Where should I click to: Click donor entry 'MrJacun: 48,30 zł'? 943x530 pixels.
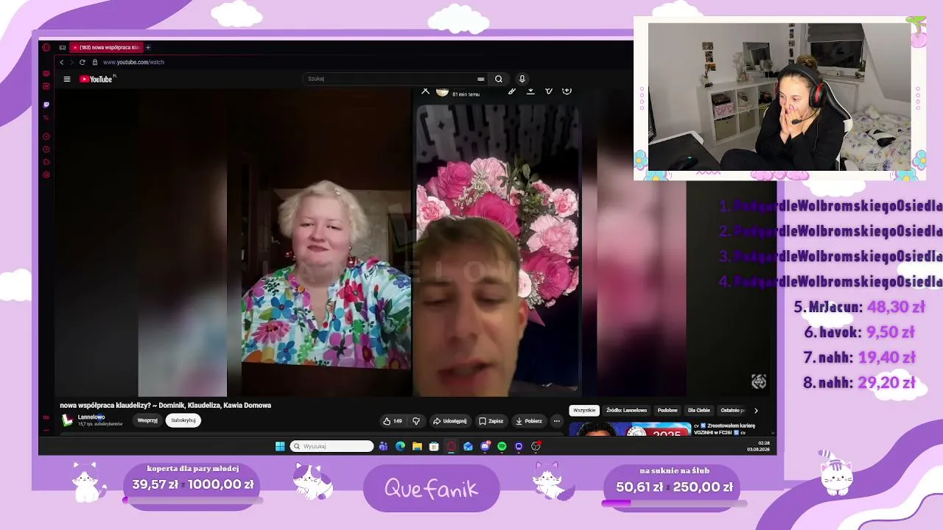tap(859, 307)
